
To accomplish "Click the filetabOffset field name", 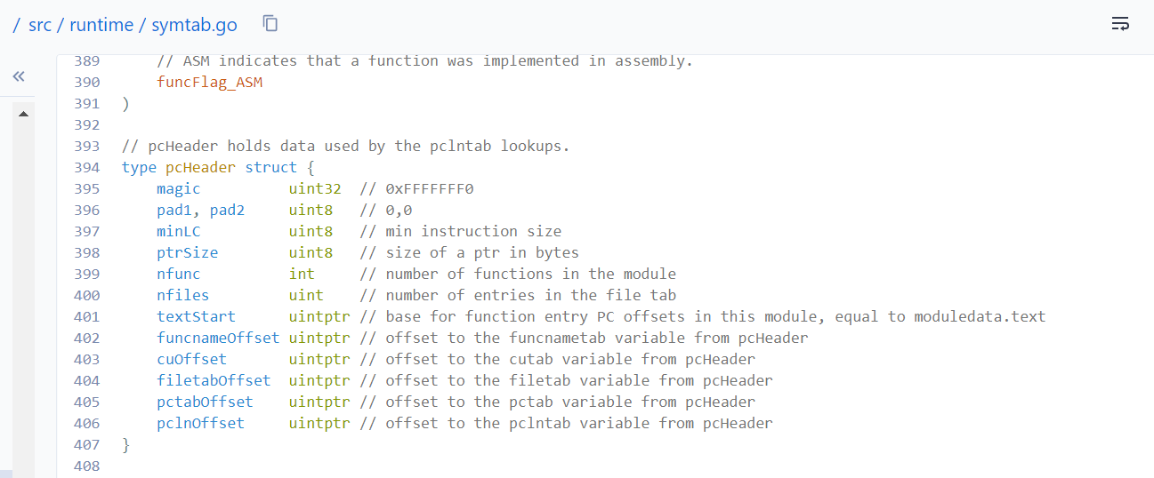I will [214, 380].
